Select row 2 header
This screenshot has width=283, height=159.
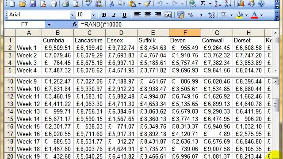click(10, 48)
